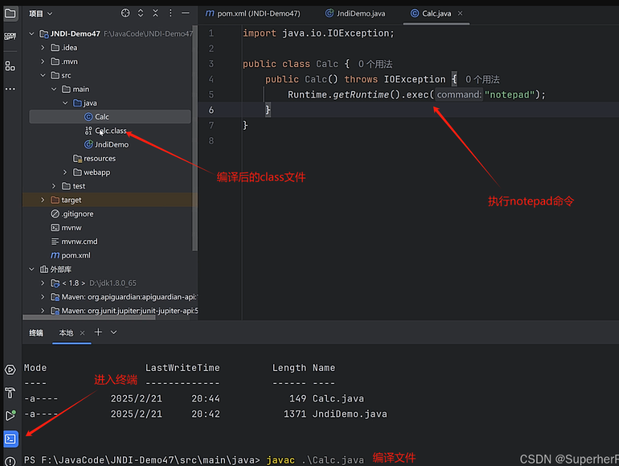Click the constructor's "0 个用法" usages hint
This screenshot has width=619, height=466.
pos(482,79)
